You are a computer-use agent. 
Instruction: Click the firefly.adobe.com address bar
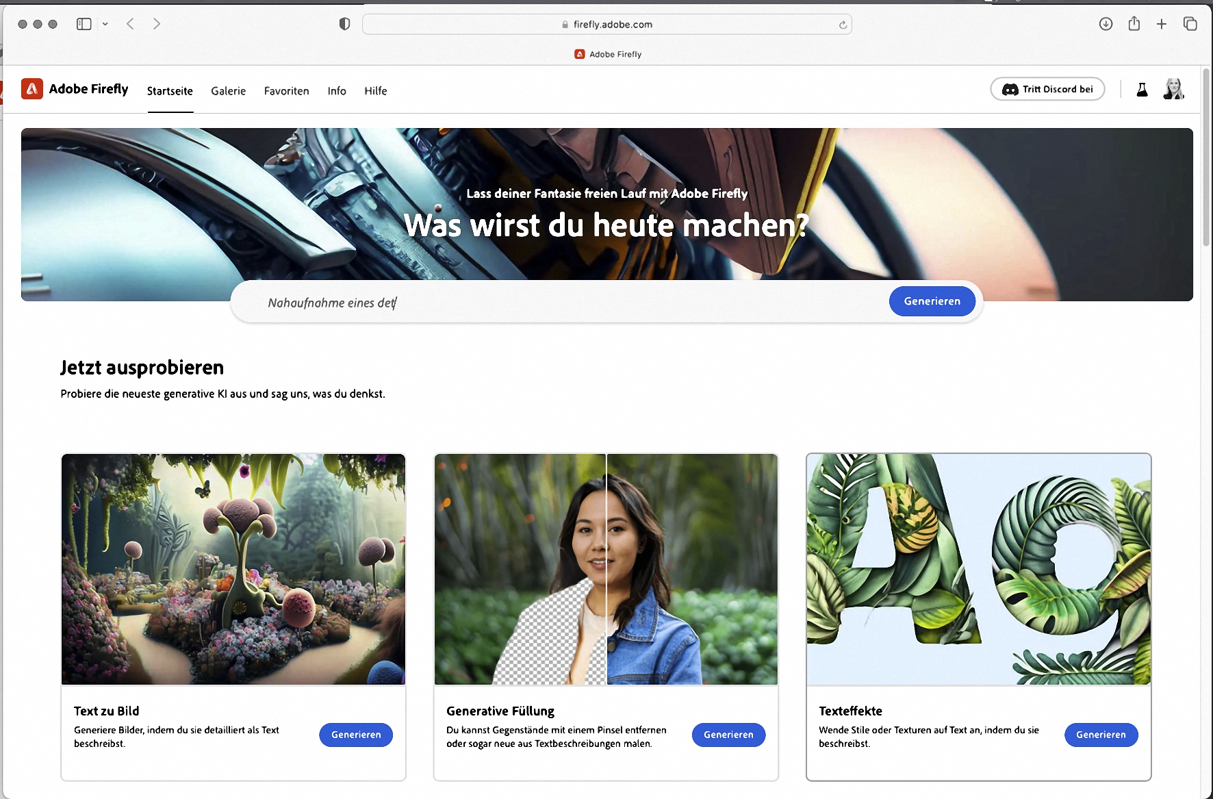pyautogui.click(x=606, y=24)
